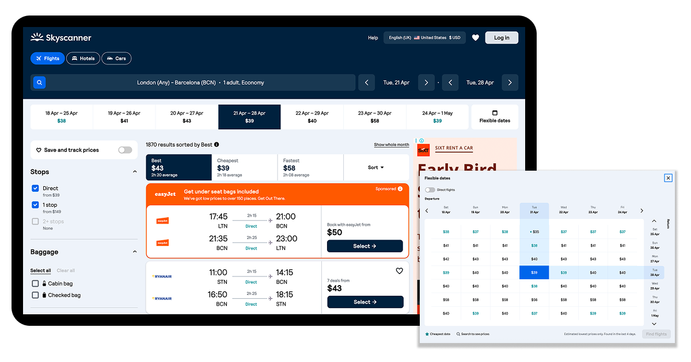This screenshot has width=691, height=362.
Task: Click the SIXT Rent a Car logo
Action: (x=423, y=149)
